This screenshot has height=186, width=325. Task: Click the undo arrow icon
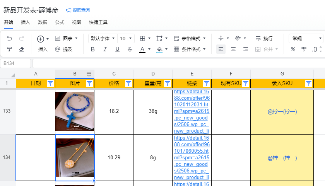[x=10, y=38]
